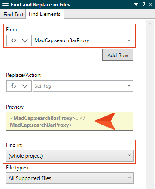Click the window position dropdown triangle
The image size is (155, 189).
pyautogui.click(x=136, y=5)
